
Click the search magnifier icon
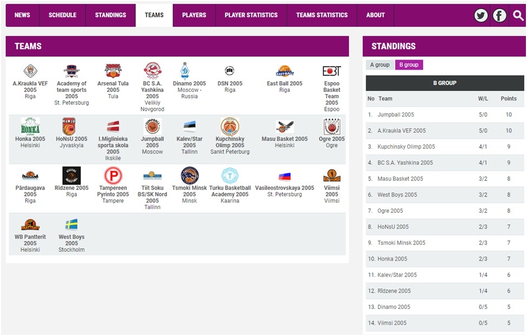(x=518, y=16)
